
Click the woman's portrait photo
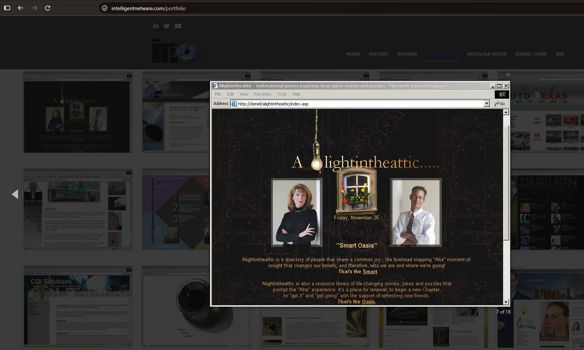tap(297, 213)
